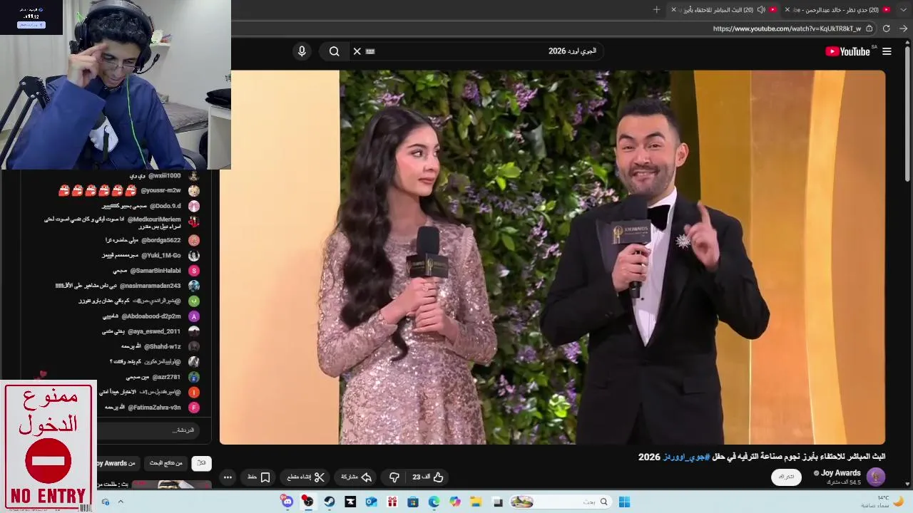
Task: Open @Dodo.9.d chat username
Action: (165, 206)
